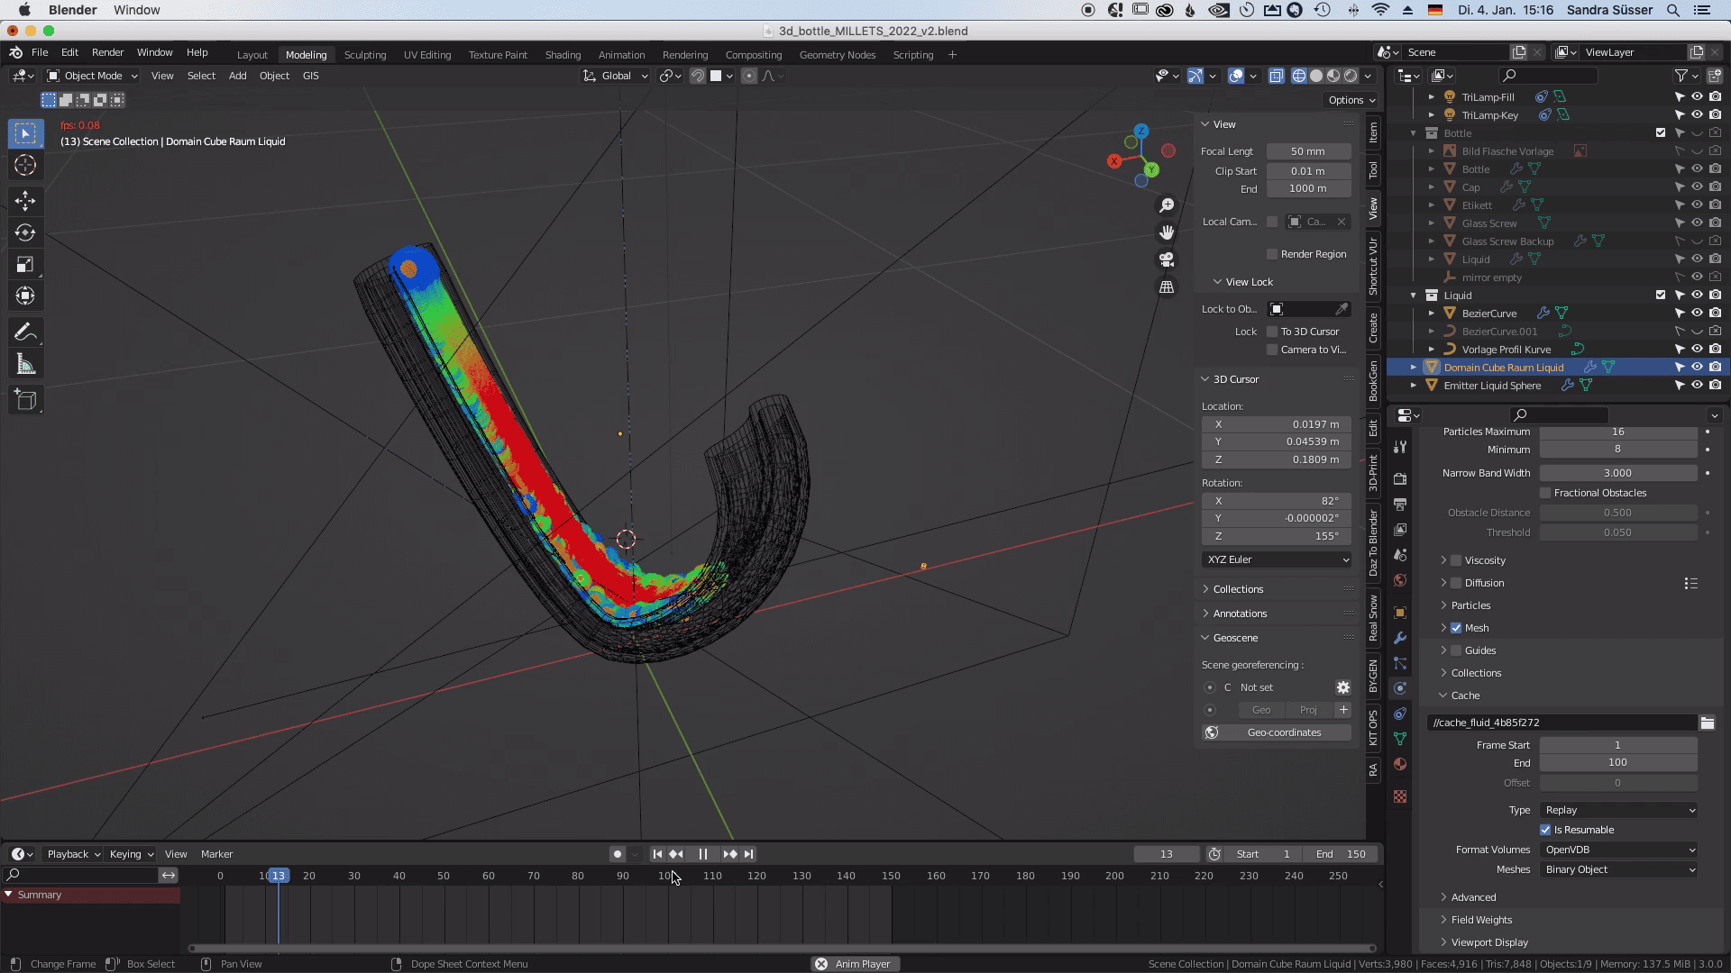Viewport: 1731px width, 973px height.
Task: Enable the Render Region checkbox
Action: click(1272, 254)
